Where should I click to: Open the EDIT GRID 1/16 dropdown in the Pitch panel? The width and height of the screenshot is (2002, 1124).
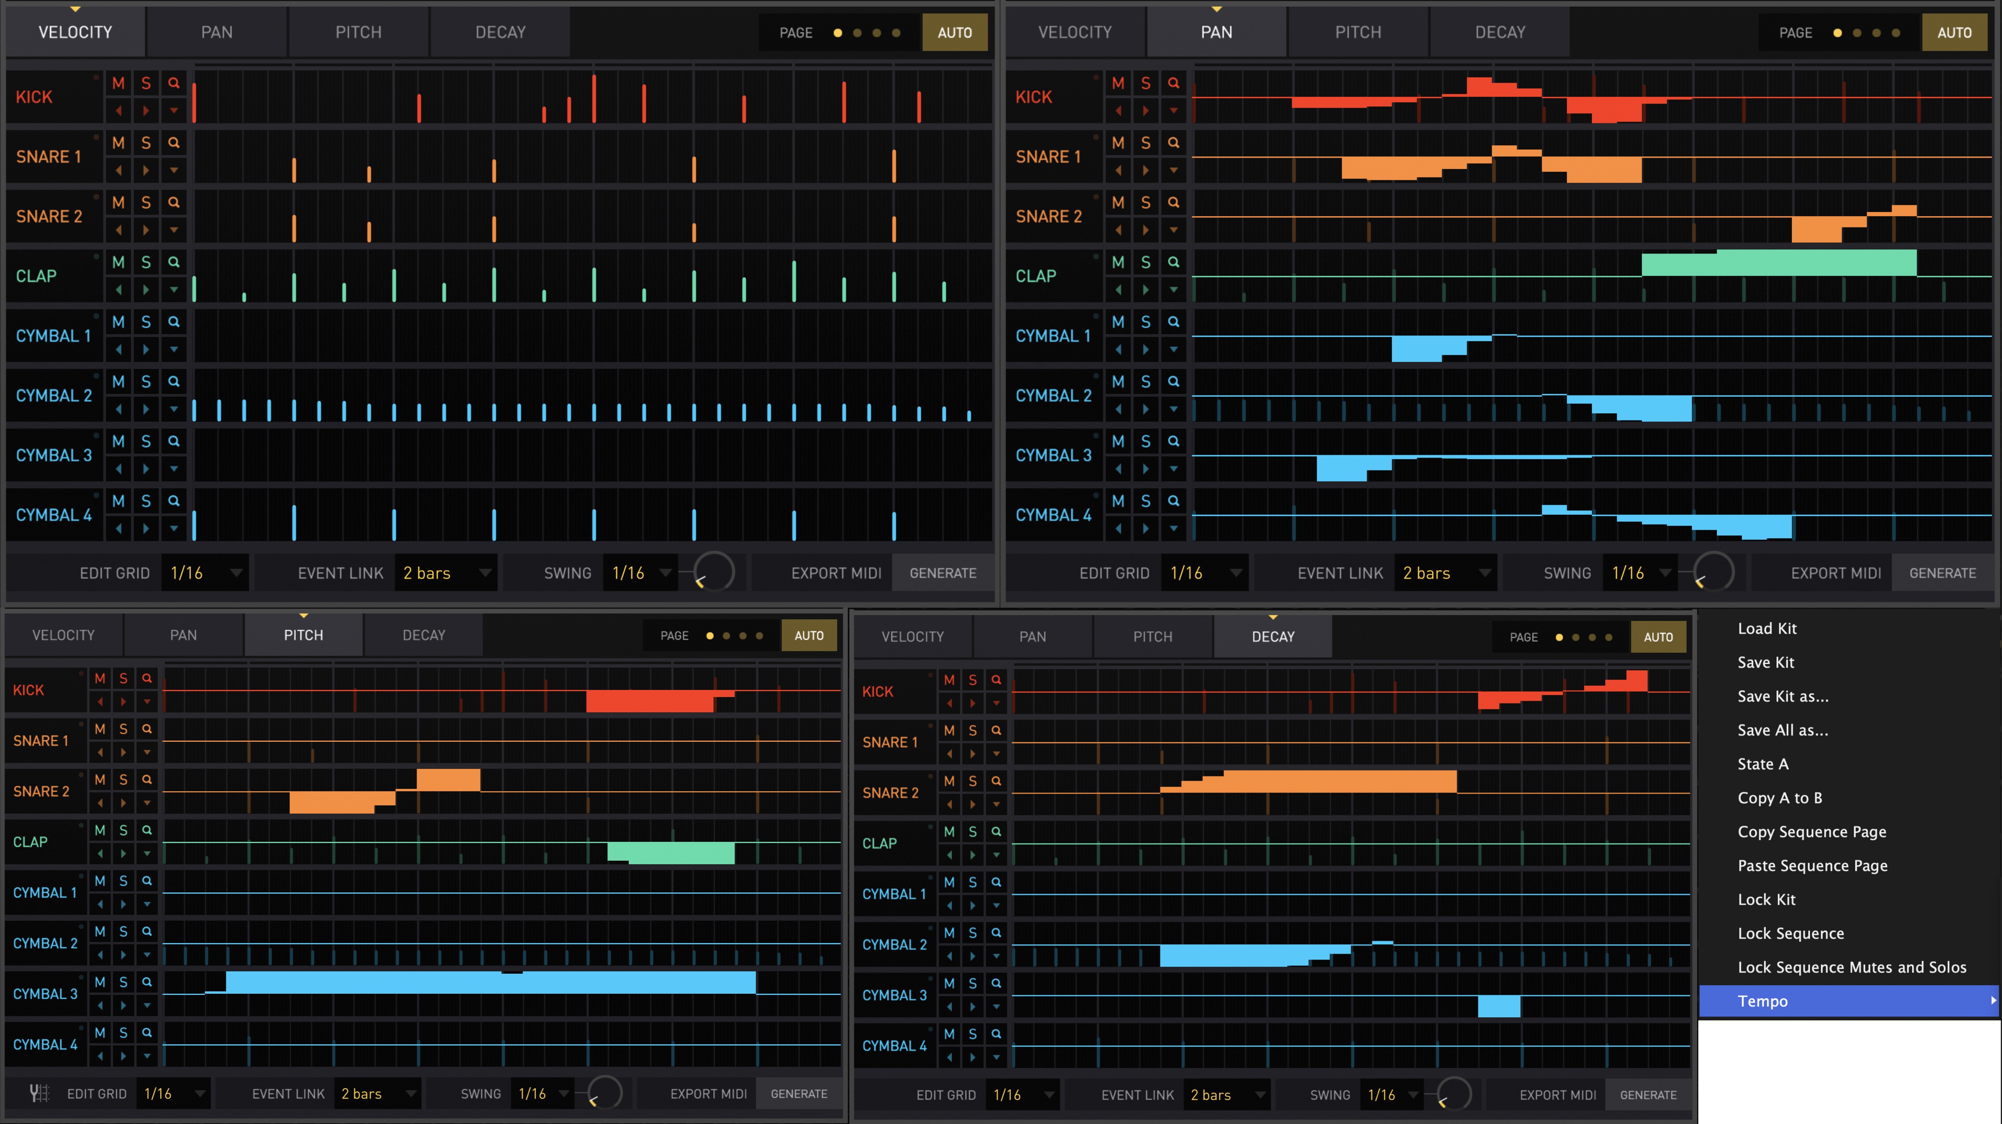coord(173,1094)
